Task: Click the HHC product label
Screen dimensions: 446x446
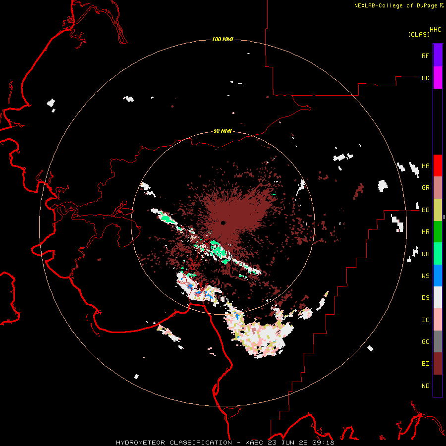Action: click(x=436, y=30)
